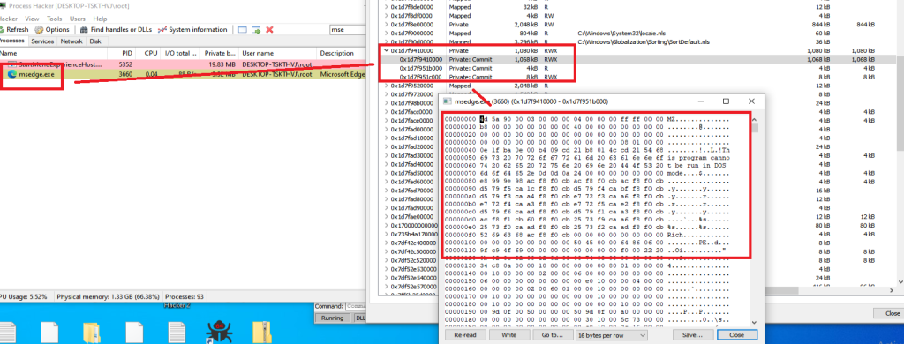The height and width of the screenshot is (344, 904).
Task: Click the process search field containing mse
Action: tap(347, 29)
